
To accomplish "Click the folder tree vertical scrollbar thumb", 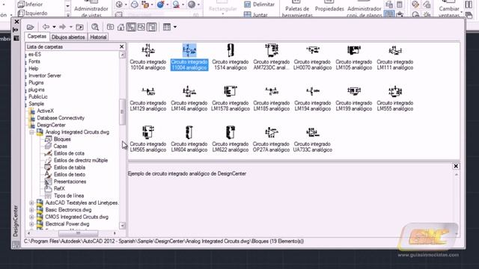I will click(122, 111).
